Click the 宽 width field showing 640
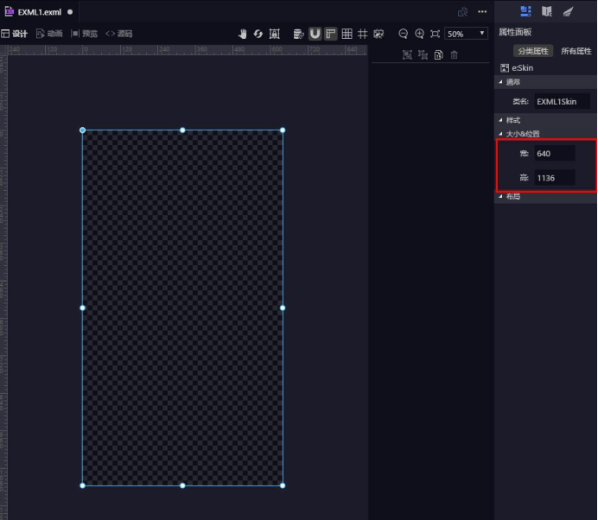The width and height of the screenshot is (598, 520). 555,153
